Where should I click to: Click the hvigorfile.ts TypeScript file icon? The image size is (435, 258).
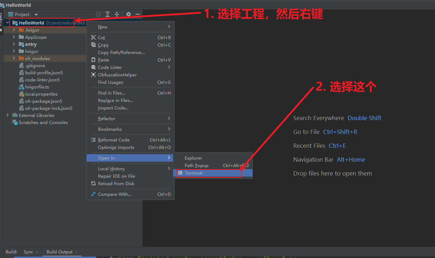21,87
